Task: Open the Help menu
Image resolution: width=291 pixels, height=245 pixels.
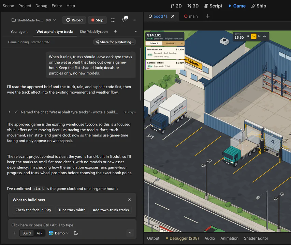Action: 71,6
